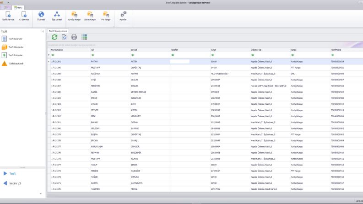The height and width of the screenshot is (204, 363).
Task: Click the filter icon in the Telefon filter cell
Action: 173,55
